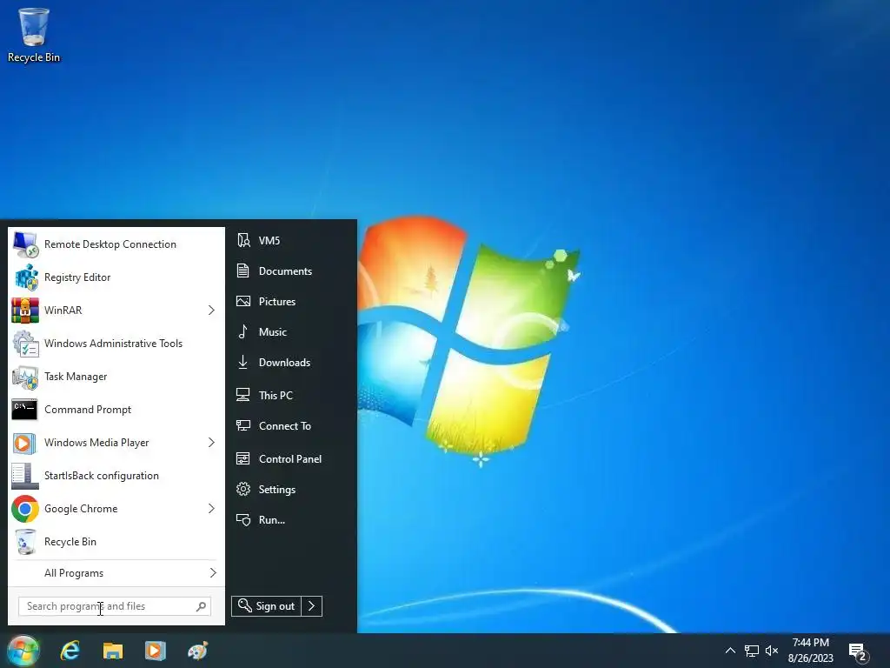Open WinRAR program icon
Screen dimensions: 890x668
(25, 311)
